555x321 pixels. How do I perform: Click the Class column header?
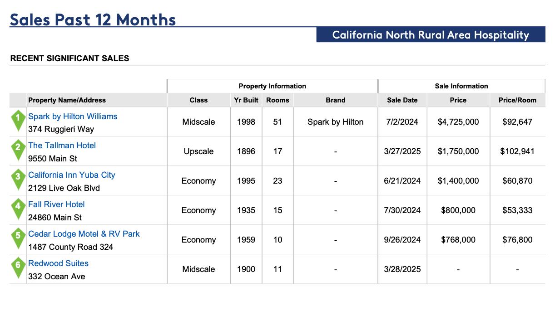tap(198, 100)
